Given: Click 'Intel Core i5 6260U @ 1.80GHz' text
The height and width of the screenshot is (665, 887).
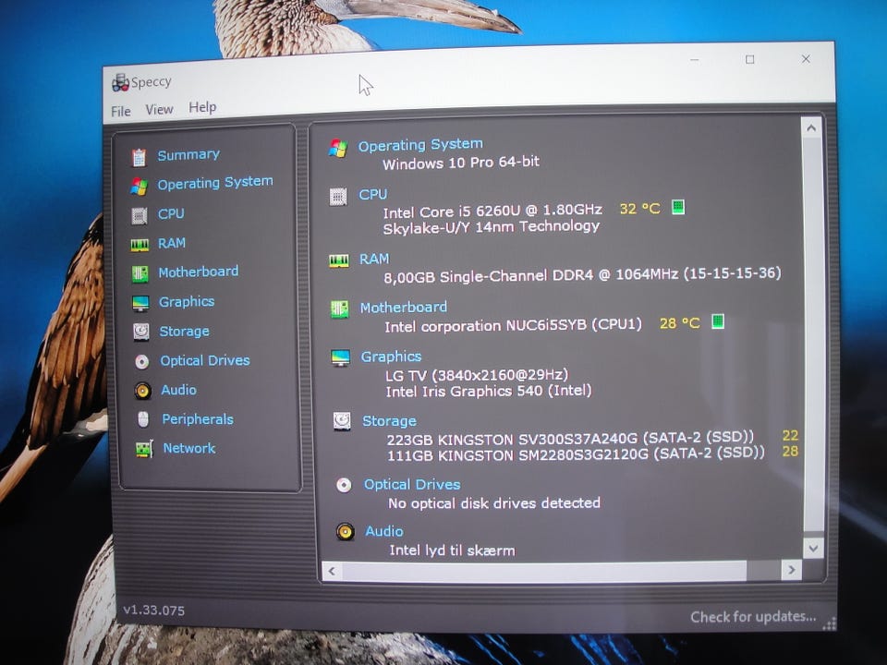Looking at the screenshot, I should click(x=492, y=211).
